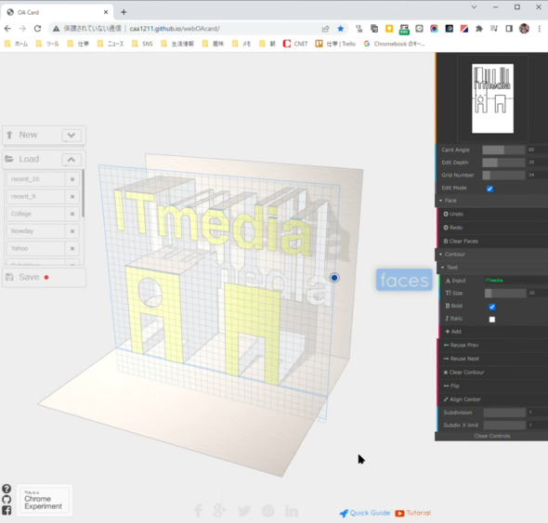The width and height of the screenshot is (548, 523).
Task: Click Clear Faces
Action: [492, 242]
